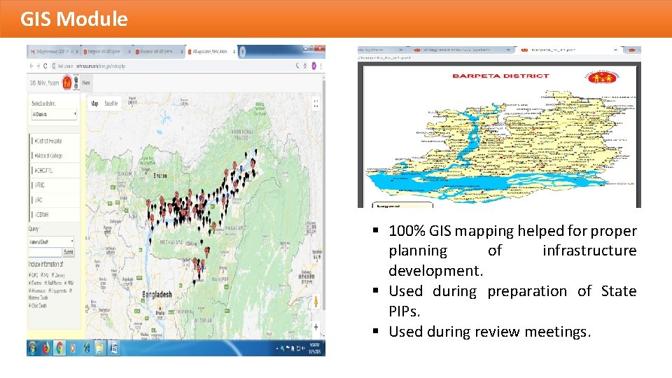Go to the Home link
672x378 pixels.
86,83
